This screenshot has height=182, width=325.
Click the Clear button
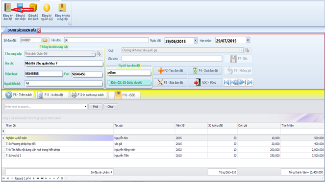coord(110,107)
